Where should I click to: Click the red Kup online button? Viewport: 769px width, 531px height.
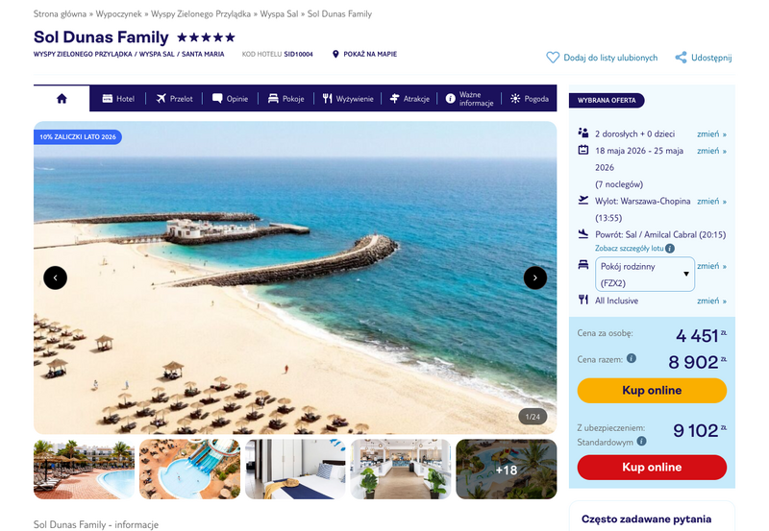(652, 468)
